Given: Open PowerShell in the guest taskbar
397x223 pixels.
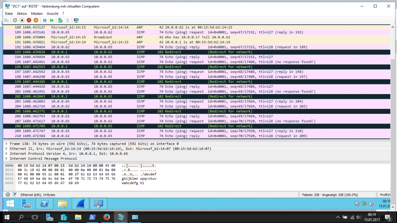Looking at the screenshot, I should 44,204.
